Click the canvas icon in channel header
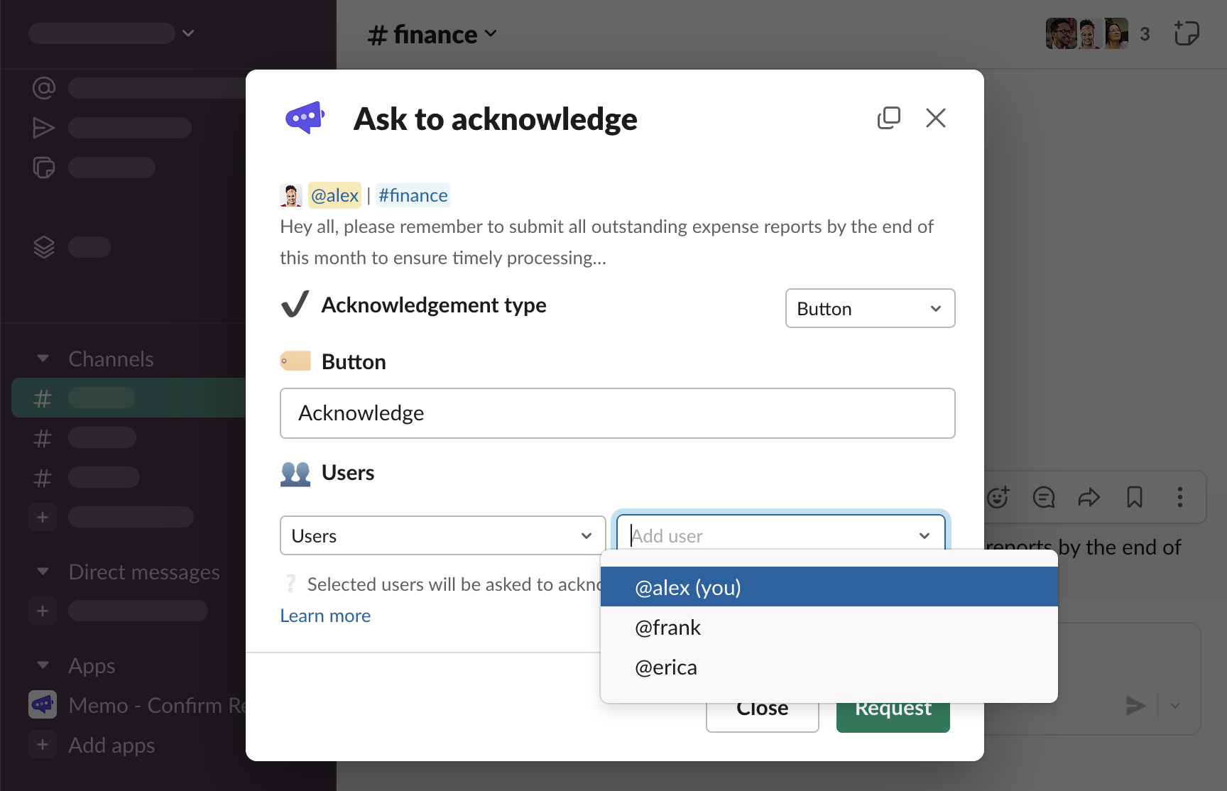The image size is (1227, 791). click(1186, 33)
